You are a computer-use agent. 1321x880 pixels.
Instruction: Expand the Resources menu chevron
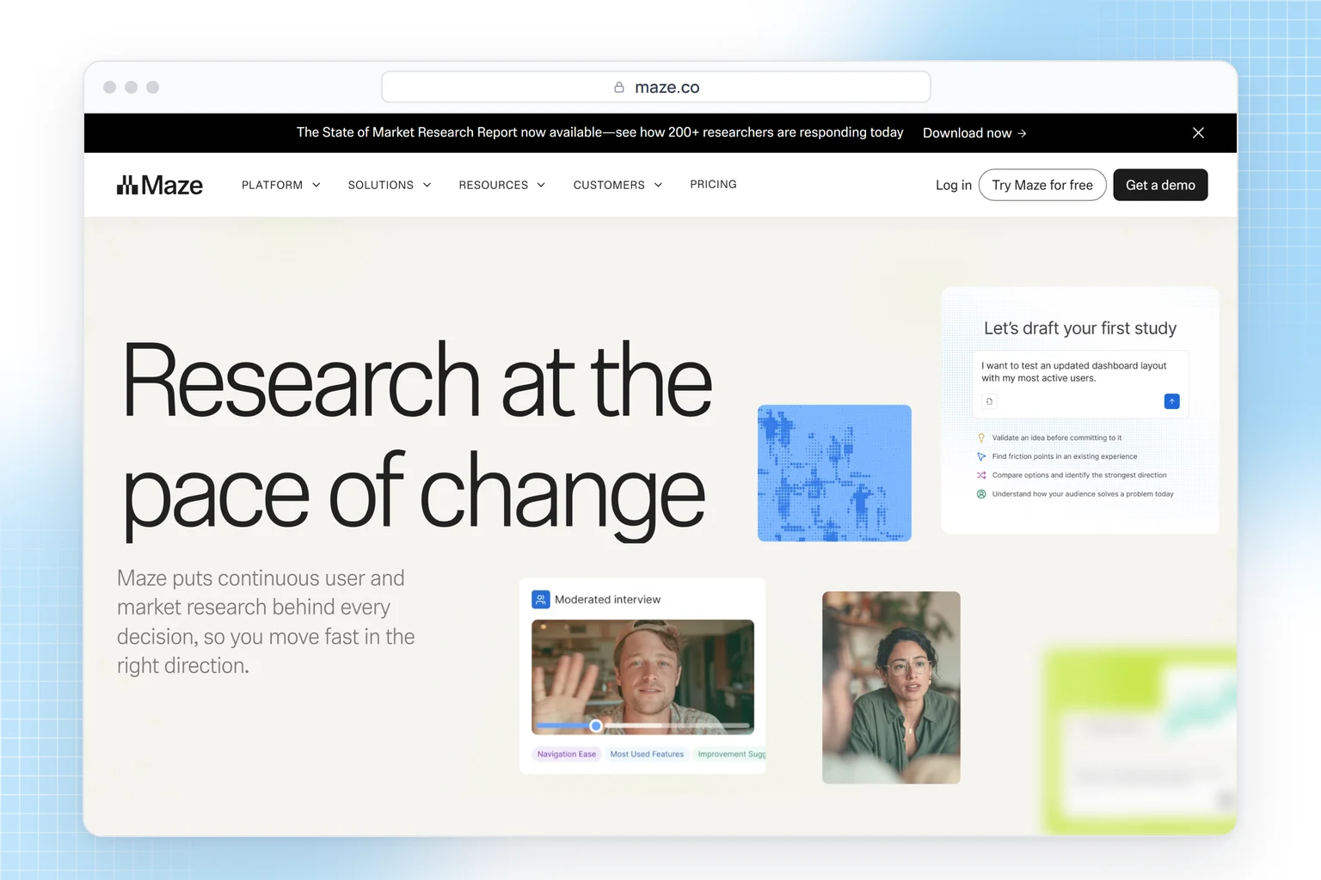(x=541, y=185)
